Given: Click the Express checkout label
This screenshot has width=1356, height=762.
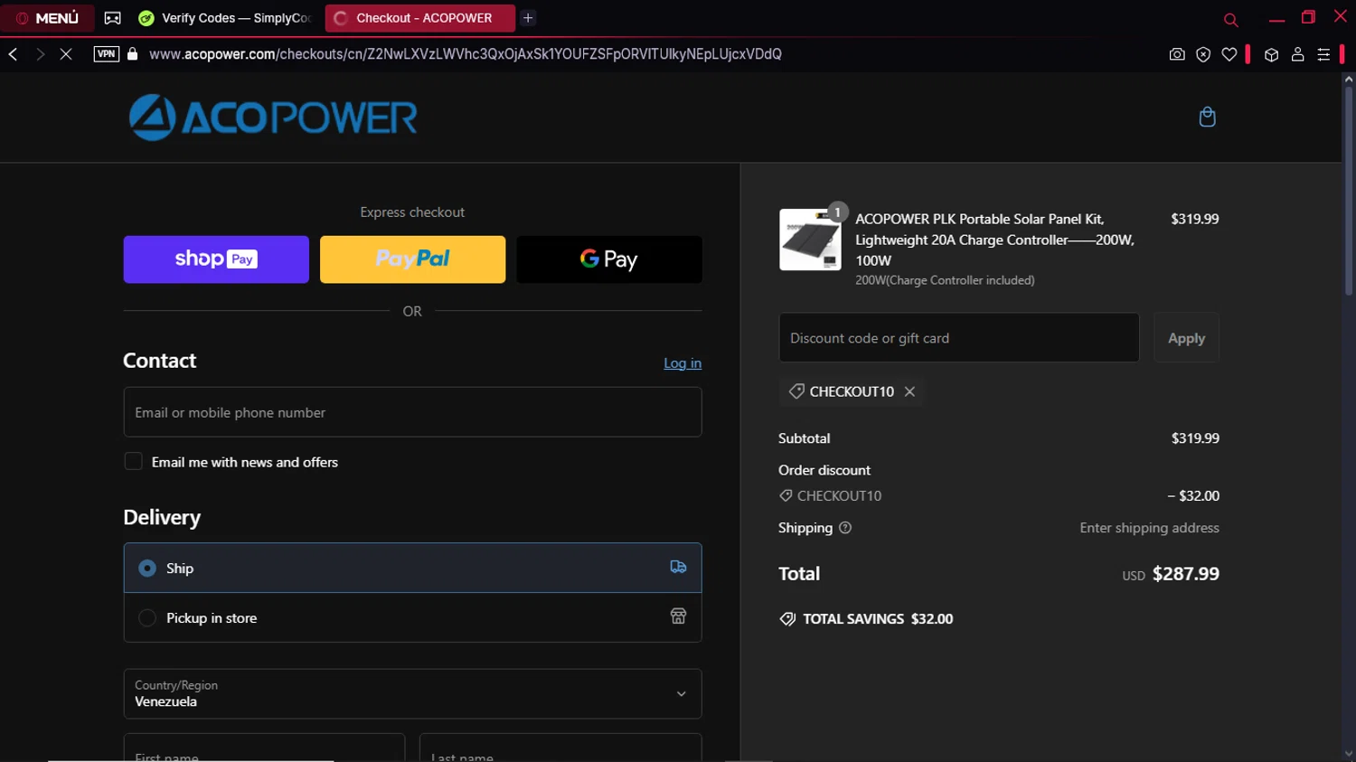Looking at the screenshot, I should [412, 212].
